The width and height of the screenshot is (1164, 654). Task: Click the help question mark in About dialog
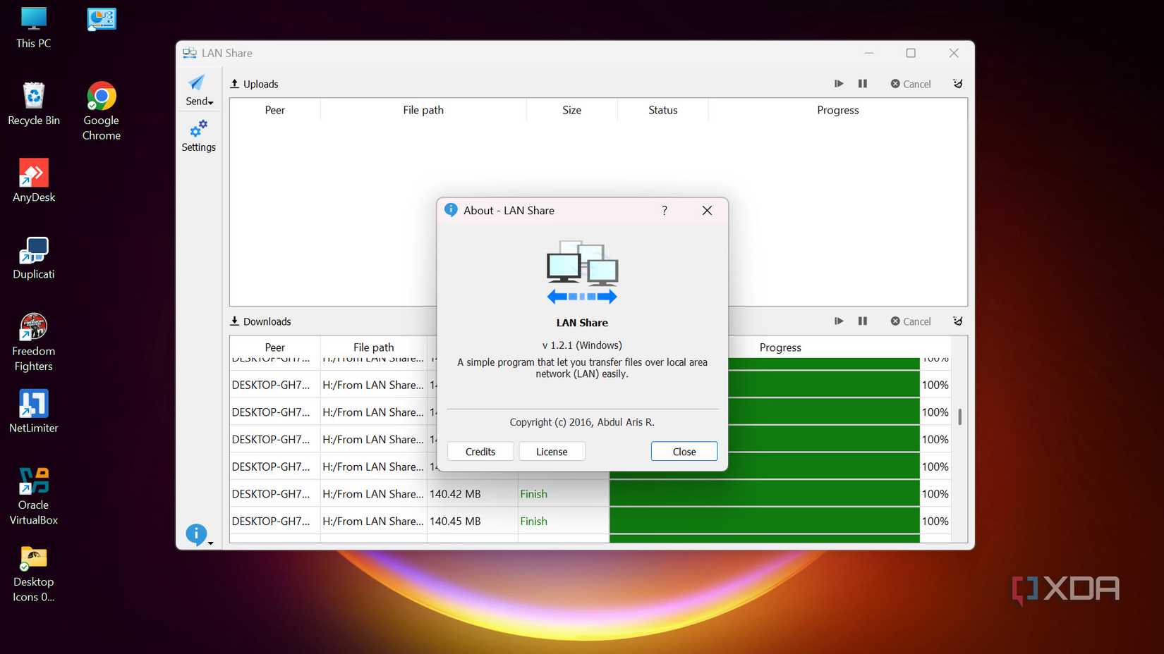[x=665, y=211]
